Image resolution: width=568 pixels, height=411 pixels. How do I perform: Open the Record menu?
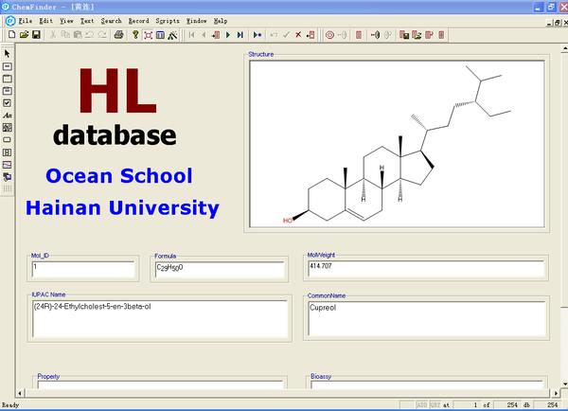click(x=139, y=21)
